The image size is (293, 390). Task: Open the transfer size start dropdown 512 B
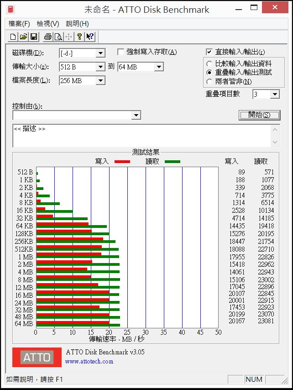tap(100, 67)
